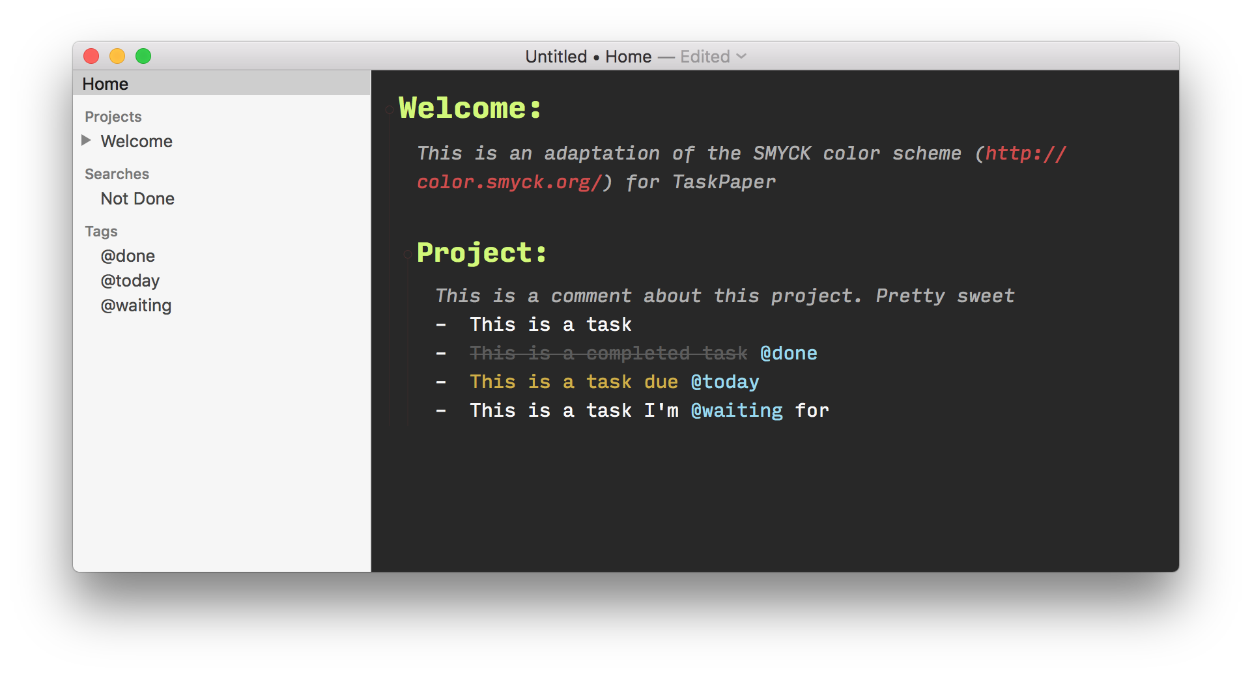Click the Tags section header in sidebar
Viewport: 1252px width, 676px height.
pyautogui.click(x=101, y=231)
